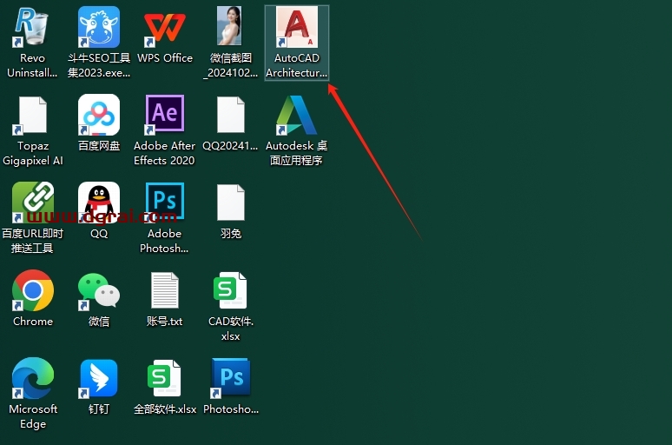Select the QQ penguin desktop icon
The width and height of the screenshot is (672, 445).
pos(99,203)
